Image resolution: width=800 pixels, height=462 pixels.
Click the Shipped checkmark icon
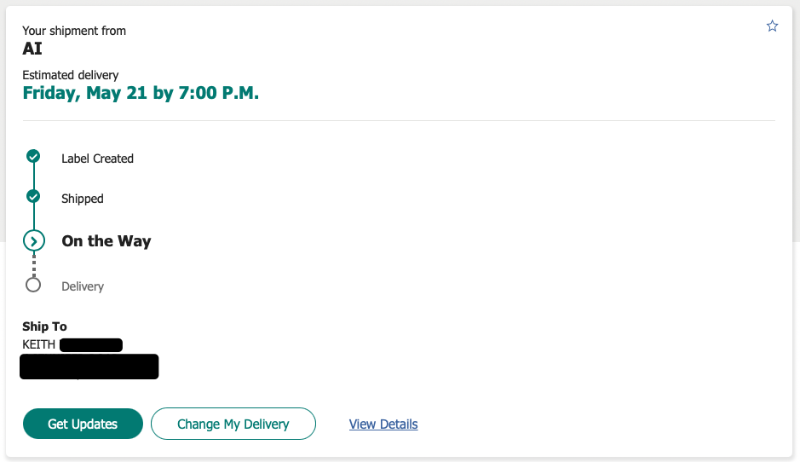[x=33, y=197]
